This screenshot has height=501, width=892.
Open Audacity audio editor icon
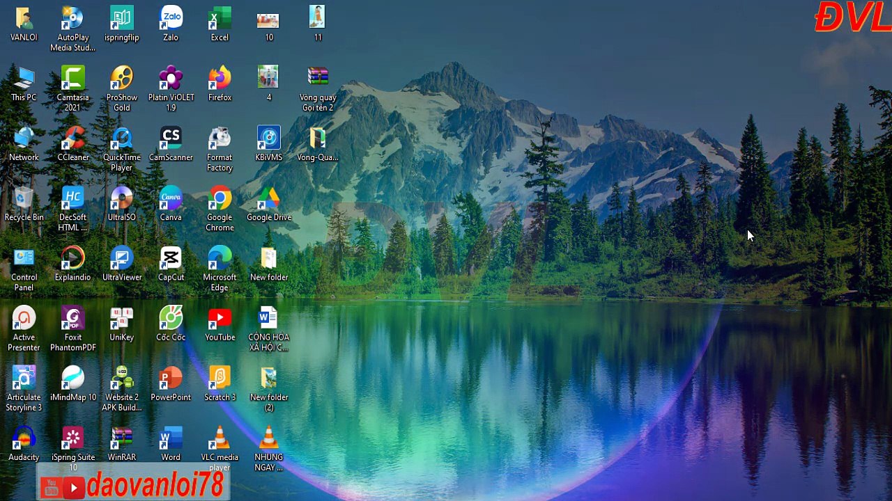(x=24, y=438)
